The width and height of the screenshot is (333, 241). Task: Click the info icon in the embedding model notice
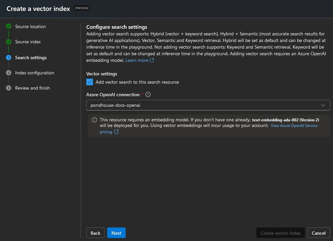[x=94, y=120]
